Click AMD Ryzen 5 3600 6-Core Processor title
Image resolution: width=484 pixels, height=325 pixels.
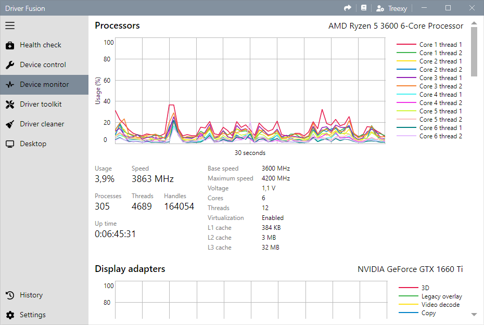[396, 26]
